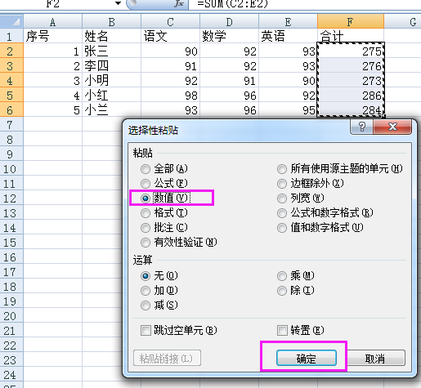This screenshot has height=388, width=421.
Task: Enable the 跳过空单元(B) checkbox
Action: coord(179,331)
